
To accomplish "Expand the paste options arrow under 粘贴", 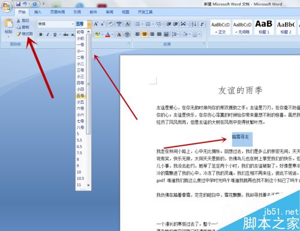I will click(x=8, y=37).
